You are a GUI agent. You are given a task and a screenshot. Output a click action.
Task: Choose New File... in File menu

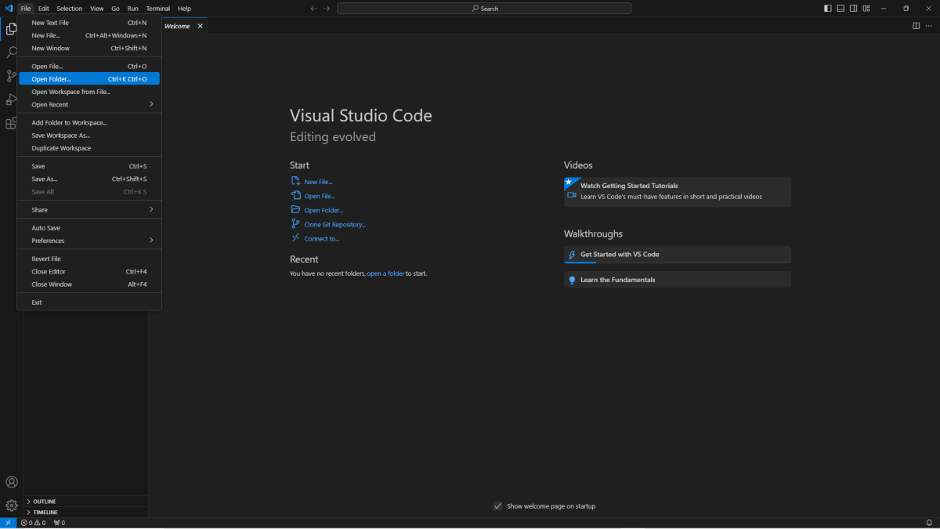89,35
